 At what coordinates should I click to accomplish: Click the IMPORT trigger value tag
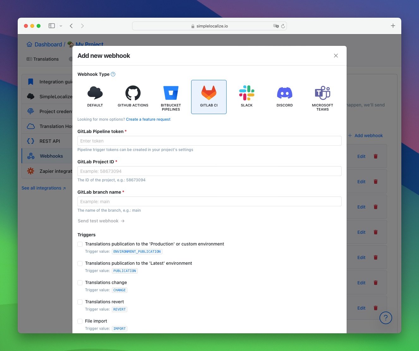tap(119, 329)
